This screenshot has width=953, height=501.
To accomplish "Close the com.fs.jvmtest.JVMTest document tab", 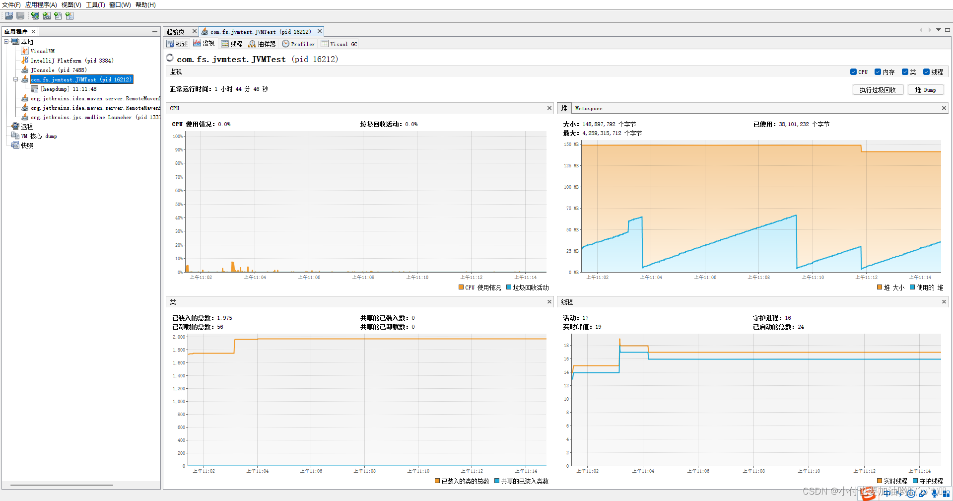I will click(x=320, y=31).
